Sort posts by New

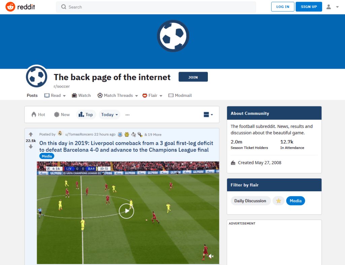pyautogui.click(x=62, y=114)
